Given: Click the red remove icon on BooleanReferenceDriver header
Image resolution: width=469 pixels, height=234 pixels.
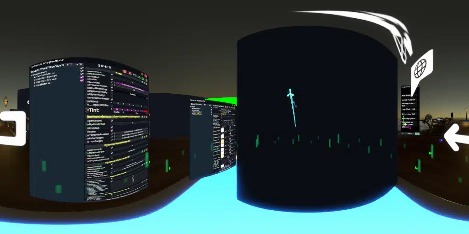Looking at the screenshot, I should 147,117.
